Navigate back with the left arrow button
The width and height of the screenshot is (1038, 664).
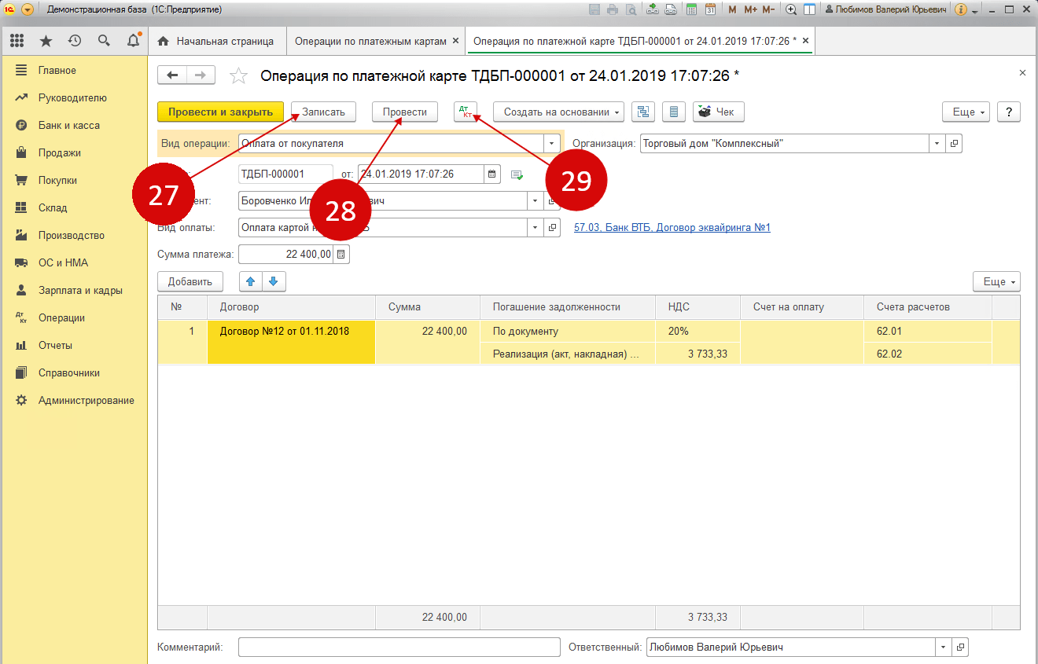172,75
